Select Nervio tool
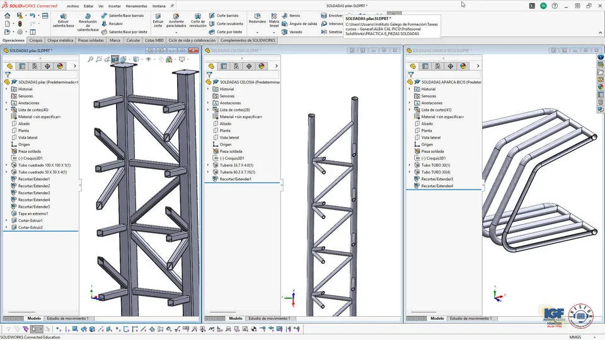This screenshot has width=605, height=340. point(291,15)
